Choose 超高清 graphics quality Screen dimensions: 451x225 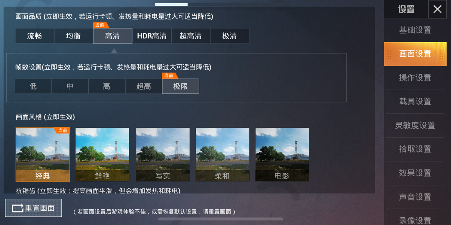pos(191,36)
